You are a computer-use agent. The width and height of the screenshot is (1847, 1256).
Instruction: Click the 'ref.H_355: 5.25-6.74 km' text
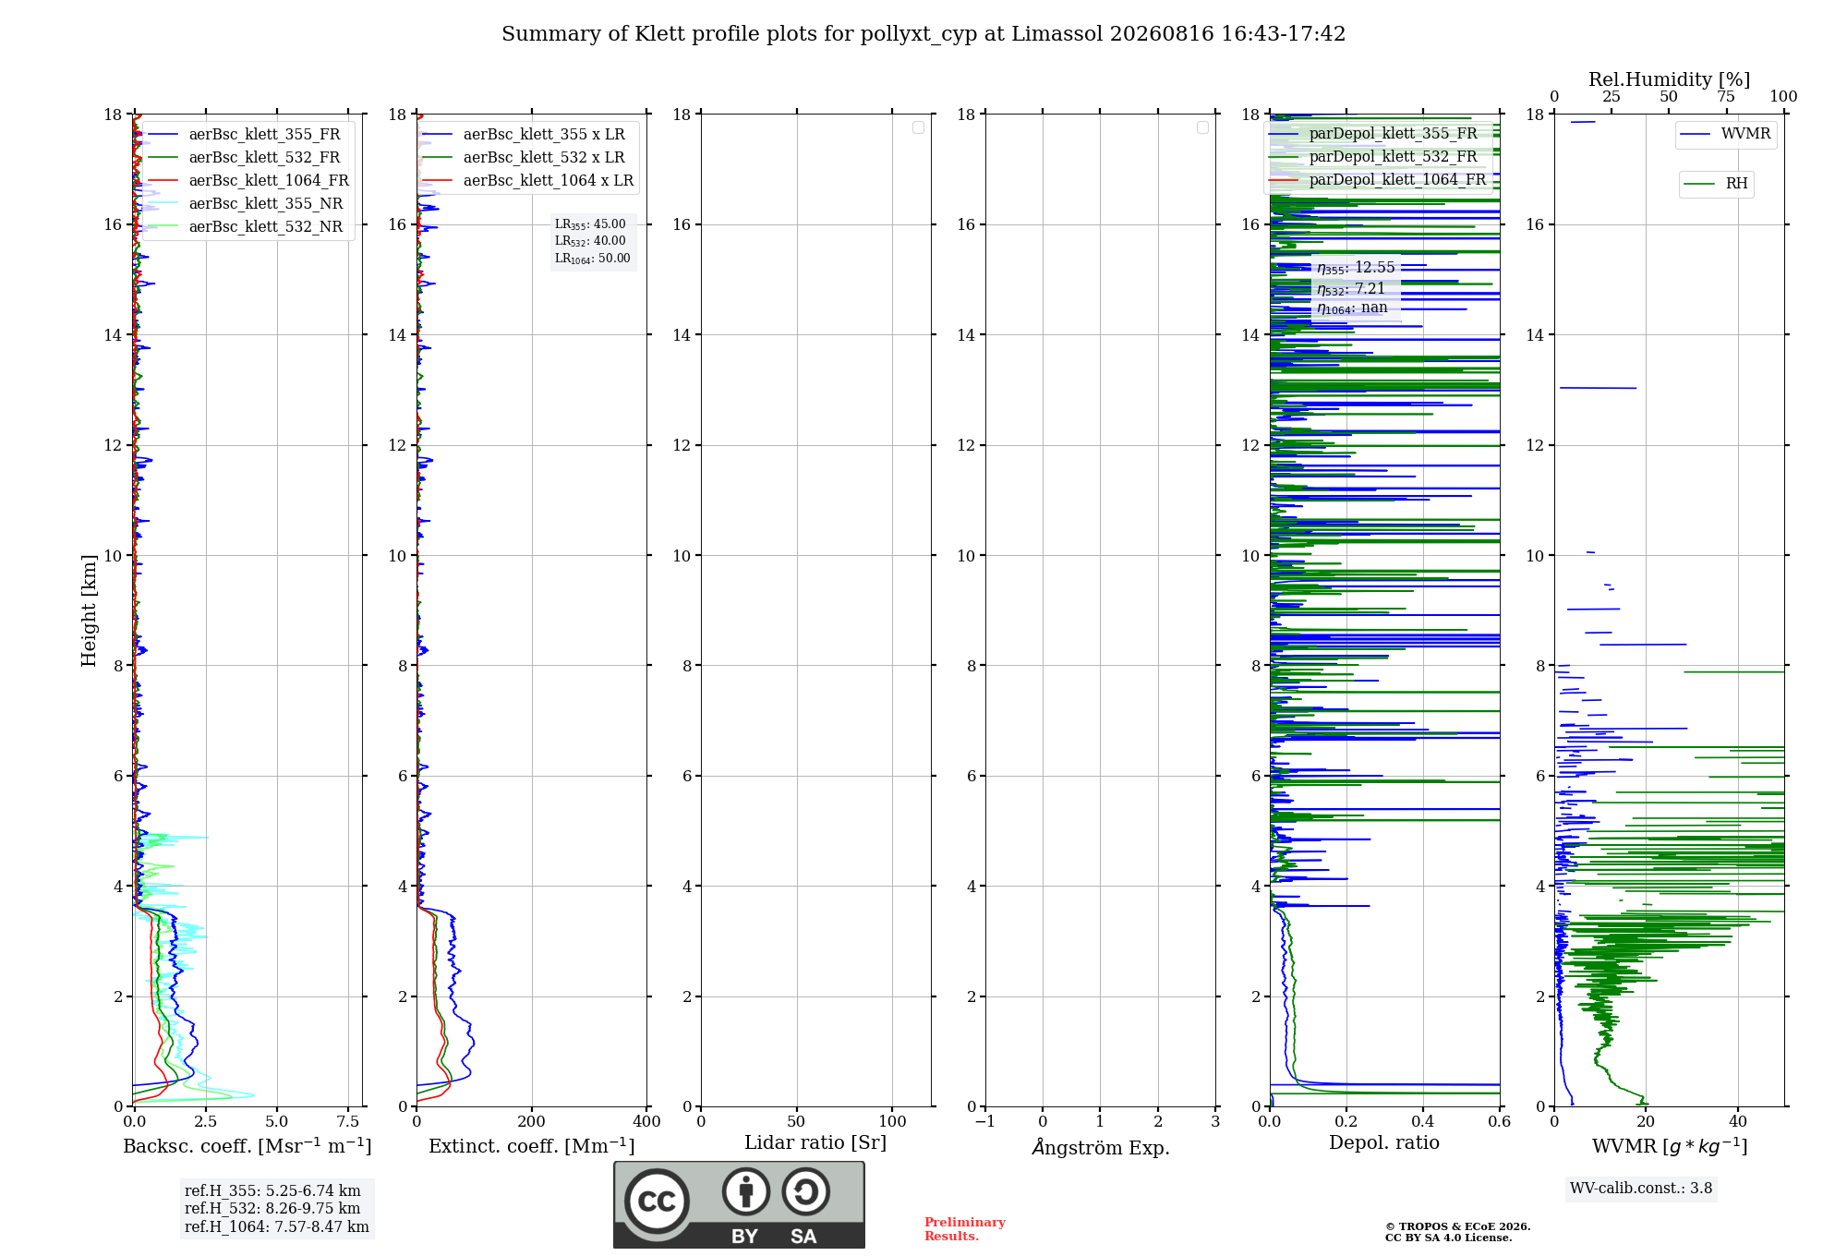[x=272, y=1191]
